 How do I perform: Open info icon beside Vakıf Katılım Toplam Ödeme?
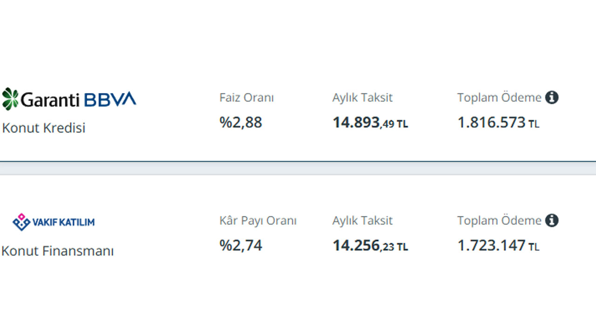point(552,221)
